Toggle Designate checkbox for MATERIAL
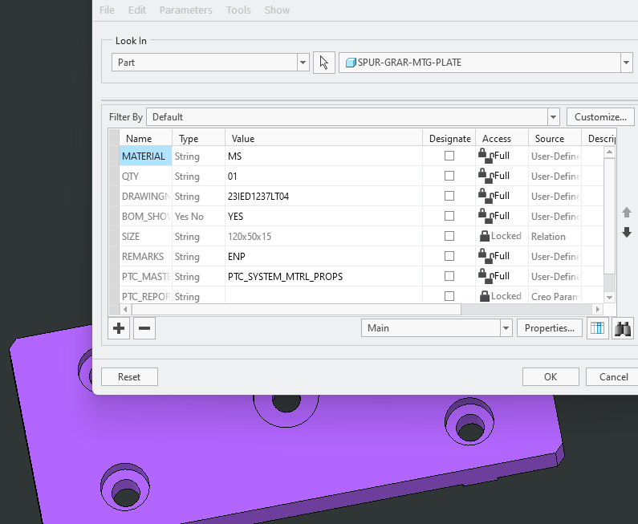 [449, 156]
